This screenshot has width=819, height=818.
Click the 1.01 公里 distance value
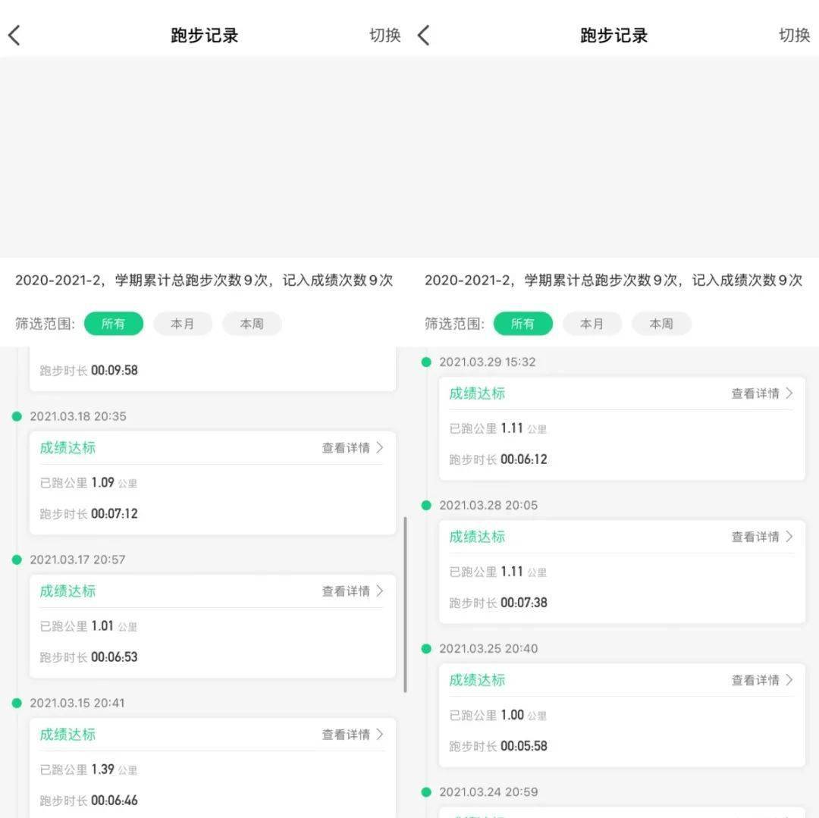point(114,626)
